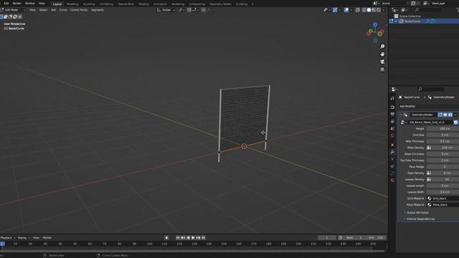
Task: Open the Modifiers wrench tab icon
Action: (392, 152)
